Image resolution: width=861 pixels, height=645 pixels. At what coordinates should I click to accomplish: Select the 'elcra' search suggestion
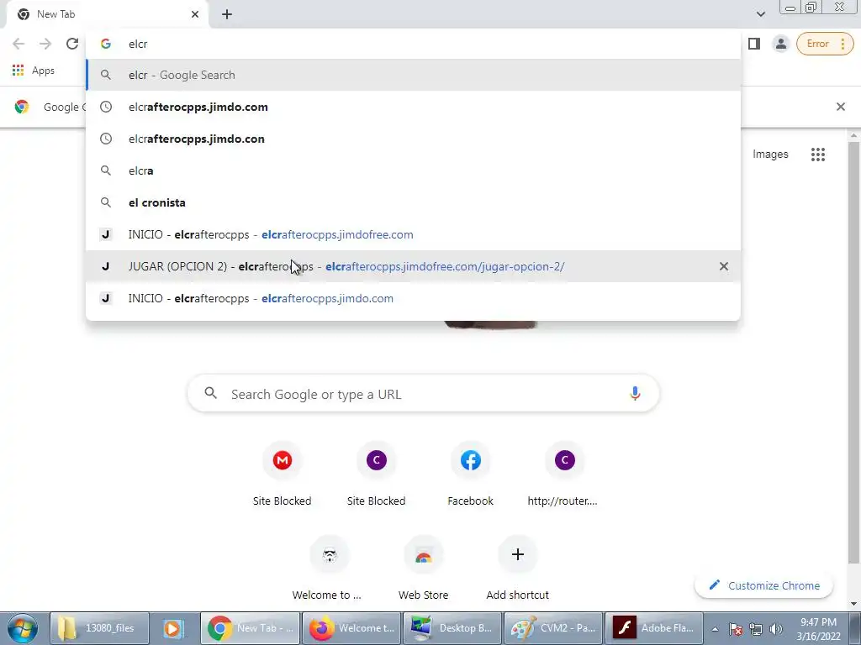pos(413,170)
